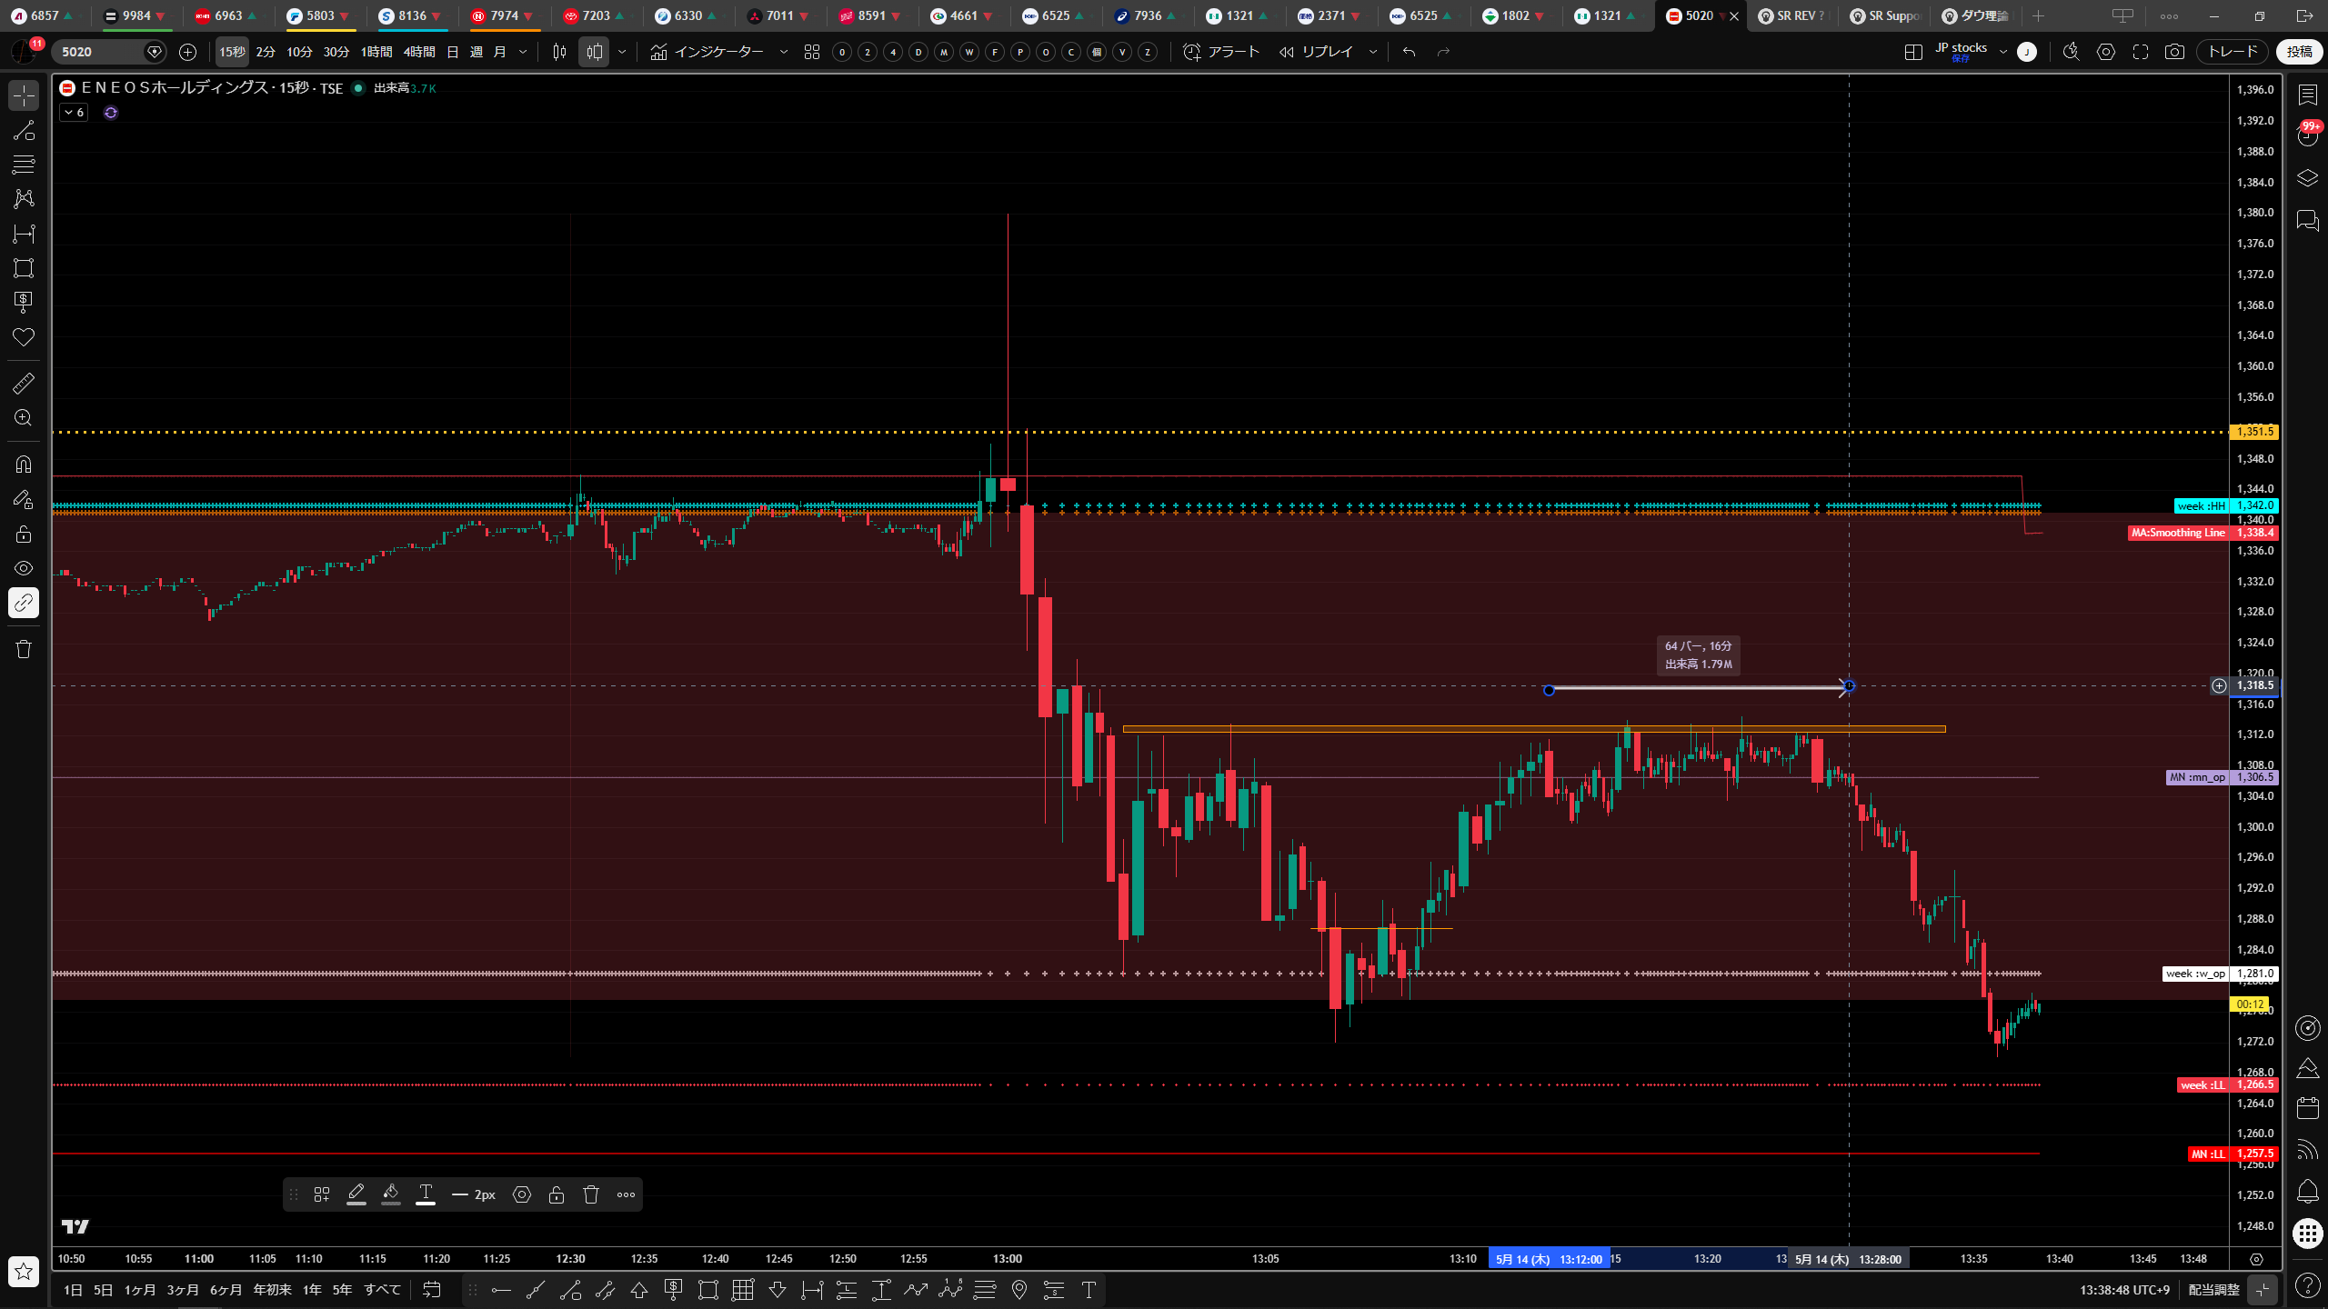
Task: Switch to the 7974 tab
Action: 505,15
